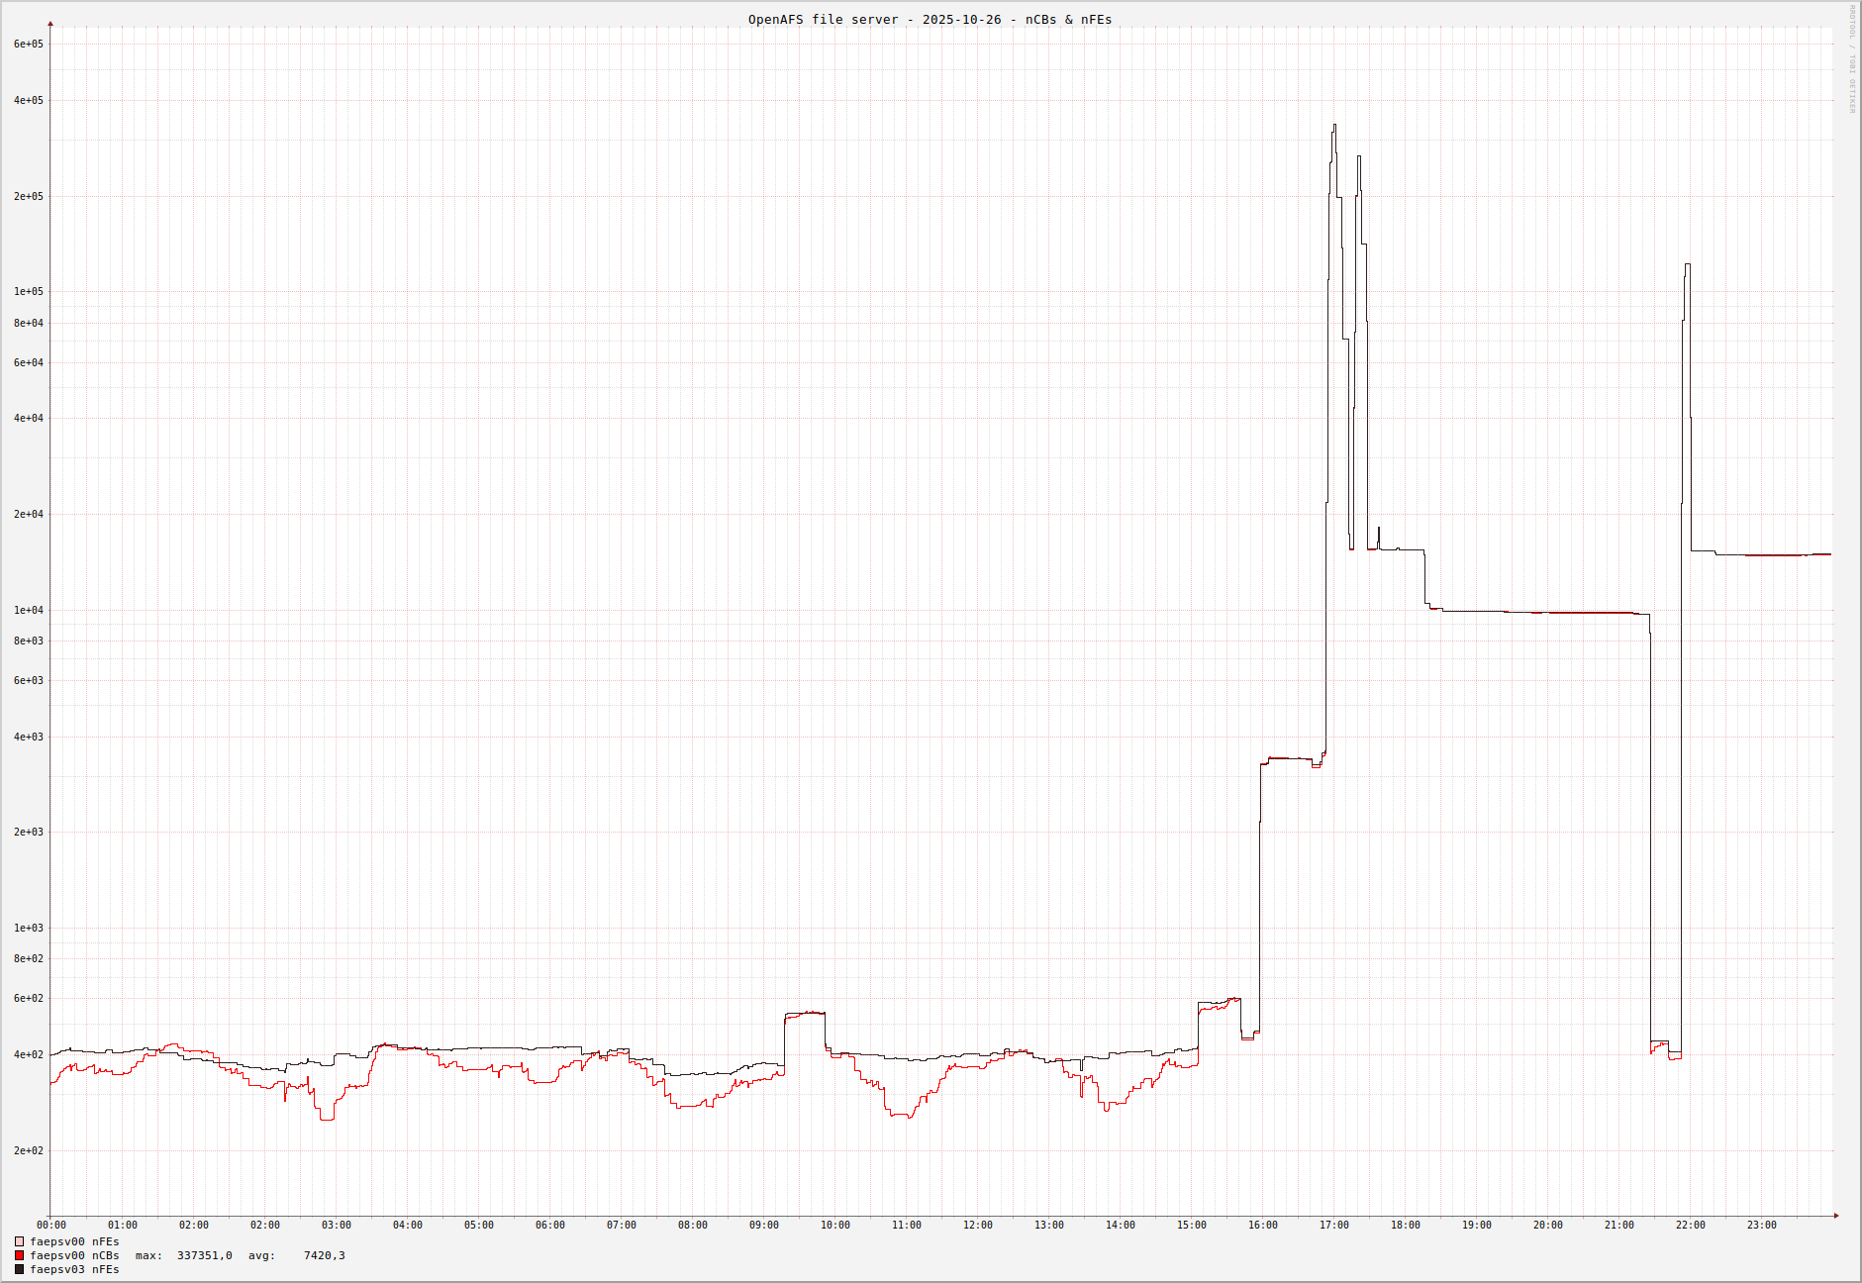This screenshot has width=1862, height=1283.
Task: Select the faepsv00 nCBs legend label
Action: 74,1255
